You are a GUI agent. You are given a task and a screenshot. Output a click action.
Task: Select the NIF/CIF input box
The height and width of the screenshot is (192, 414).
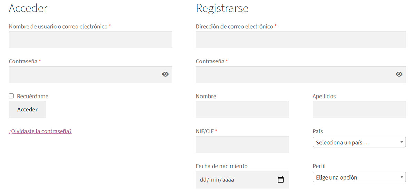(x=243, y=144)
